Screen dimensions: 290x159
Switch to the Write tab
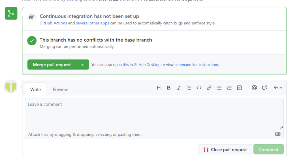point(35,89)
